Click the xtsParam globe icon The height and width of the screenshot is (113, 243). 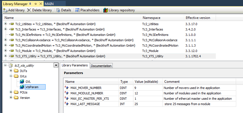[22, 87]
